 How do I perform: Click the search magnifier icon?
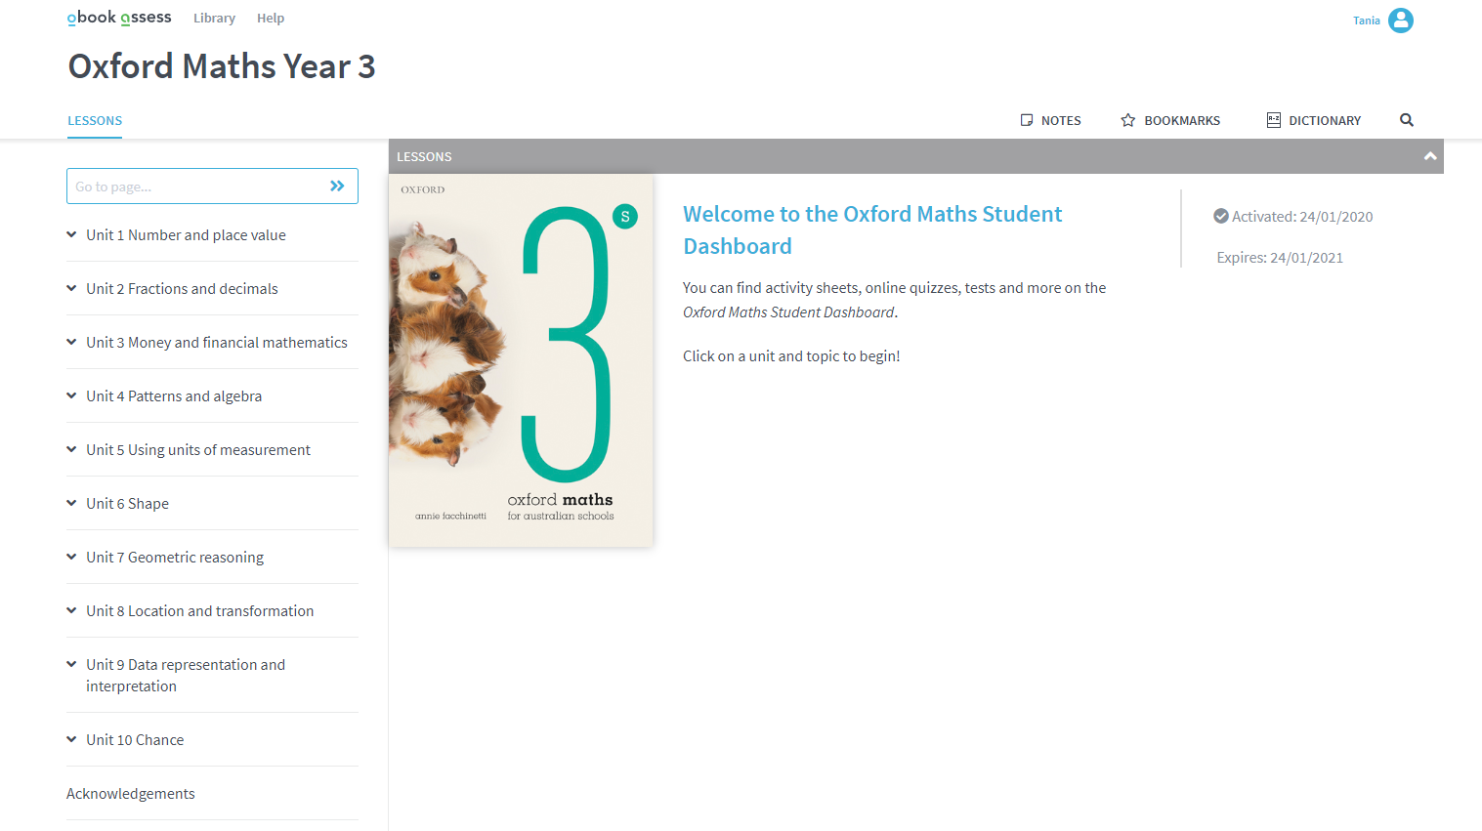(1406, 120)
